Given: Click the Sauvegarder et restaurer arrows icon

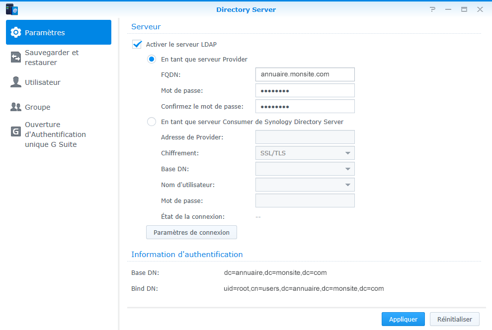Looking at the screenshot, I should (16, 58).
